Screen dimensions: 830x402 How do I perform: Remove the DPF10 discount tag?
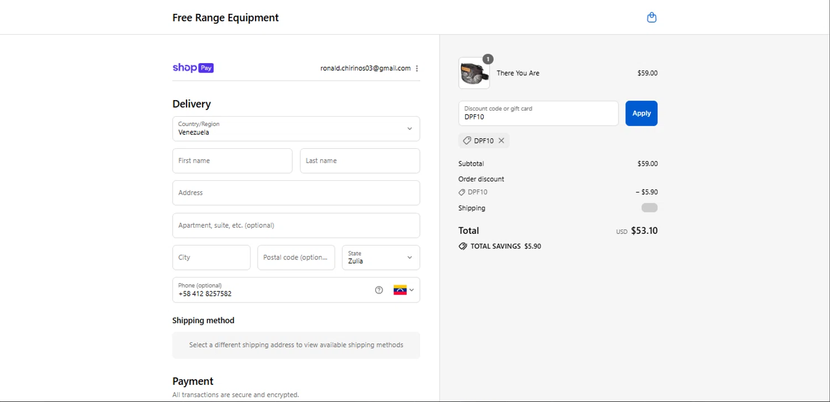click(501, 140)
